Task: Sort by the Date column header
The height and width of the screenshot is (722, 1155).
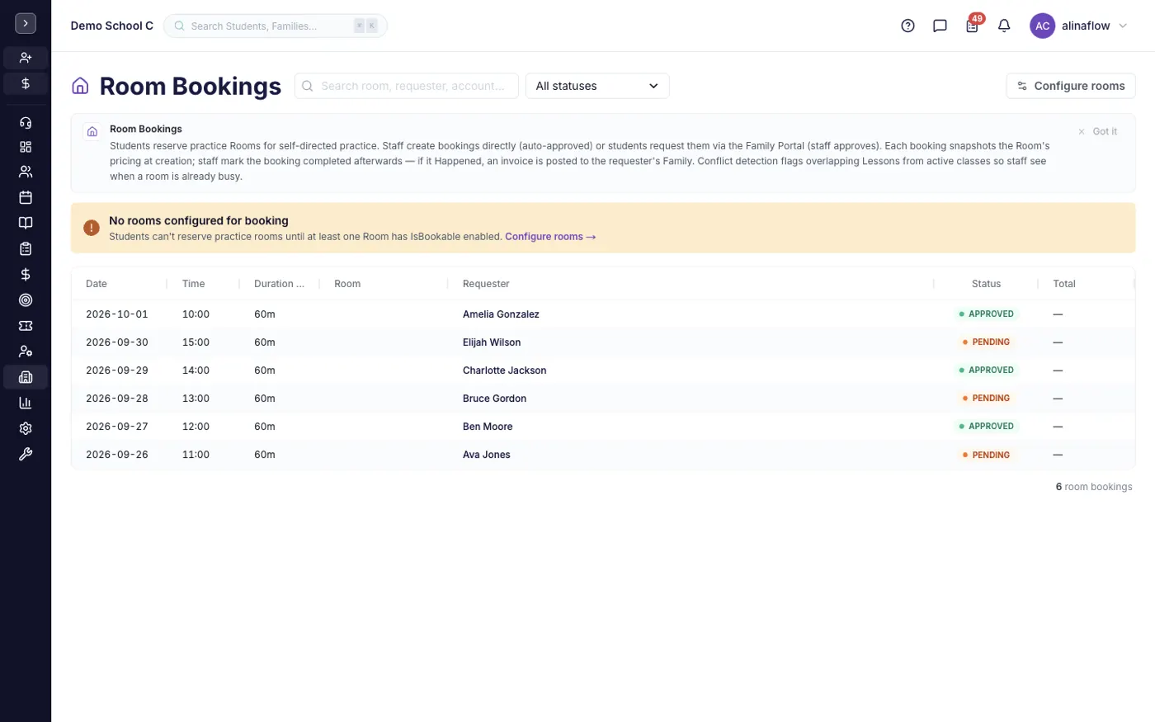Action: point(97,283)
